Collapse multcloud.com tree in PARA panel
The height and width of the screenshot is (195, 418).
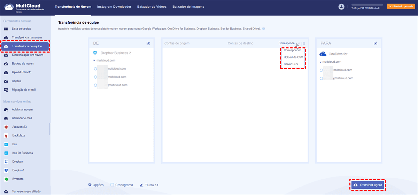pos(321,62)
